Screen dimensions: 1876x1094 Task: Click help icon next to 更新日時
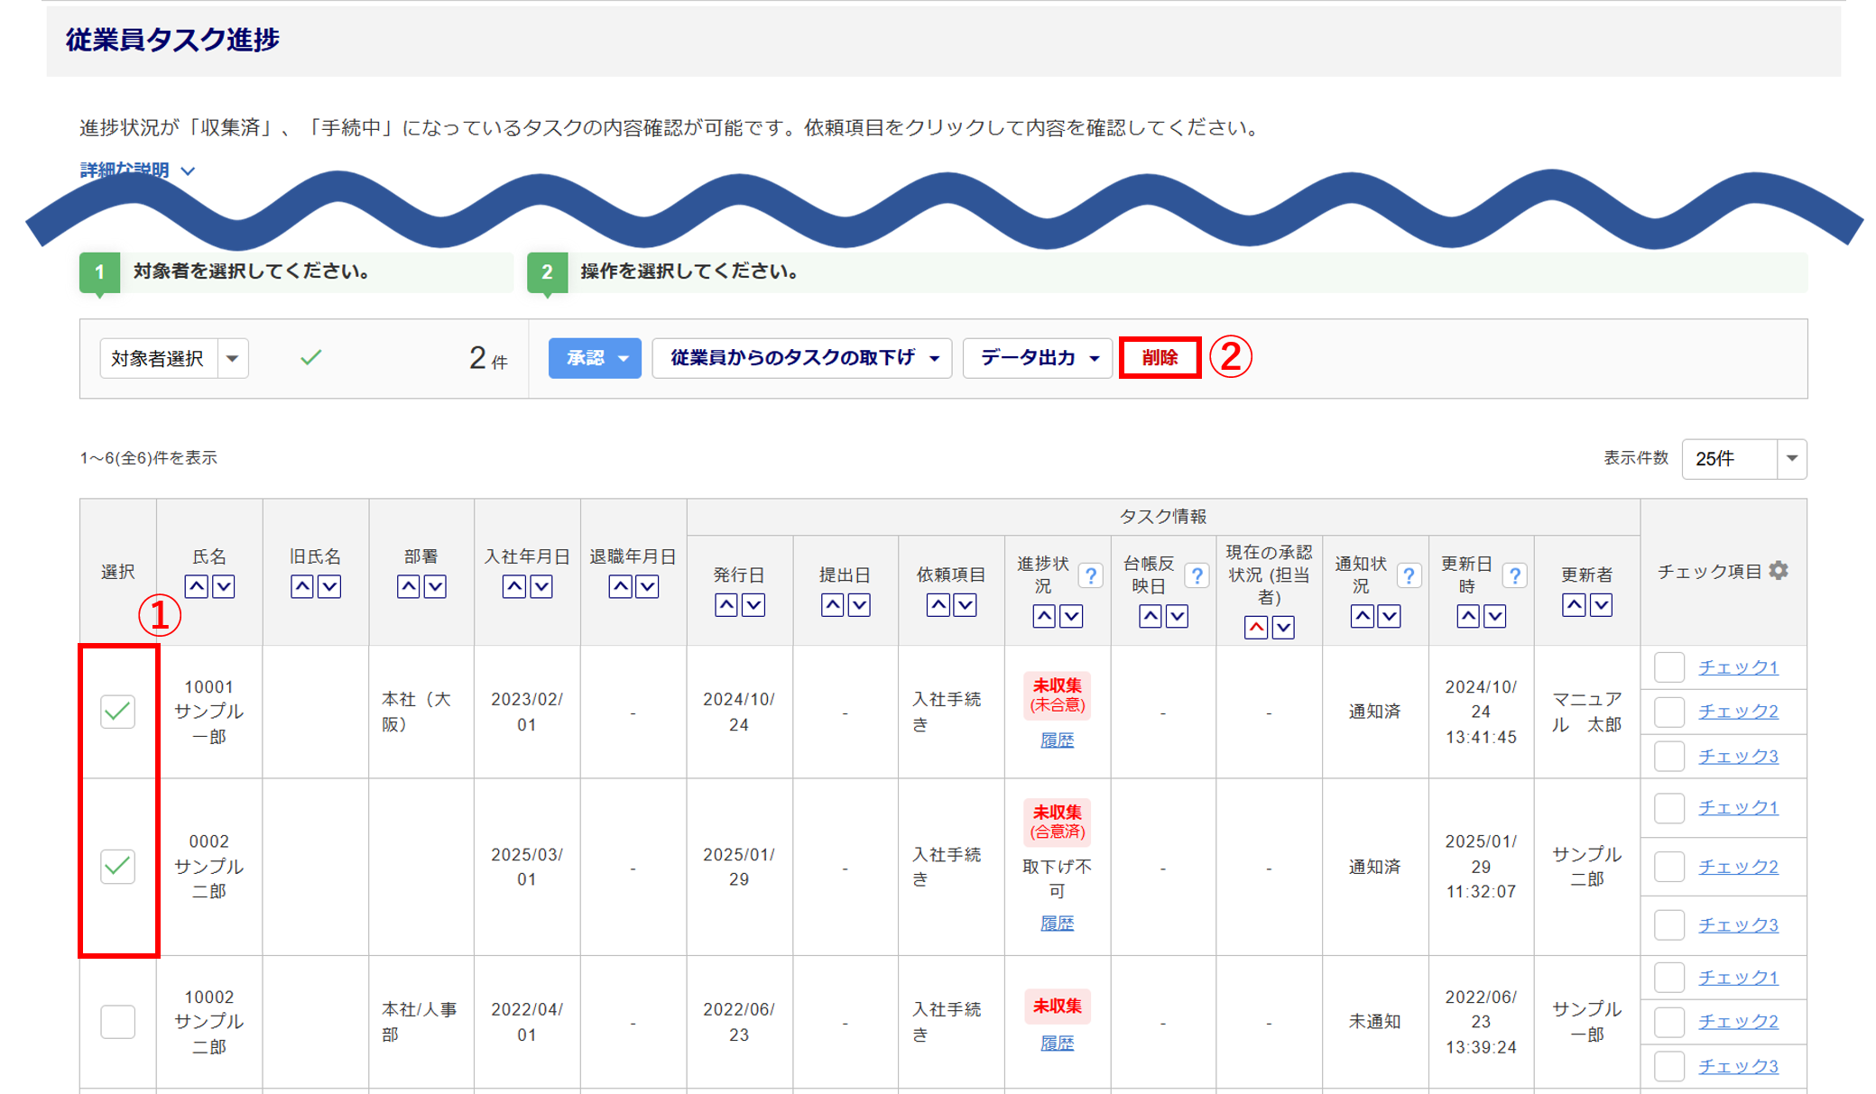[x=1514, y=575]
